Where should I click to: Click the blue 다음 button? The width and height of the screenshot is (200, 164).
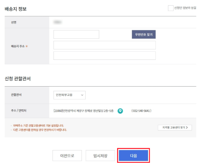tap(134, 156)
